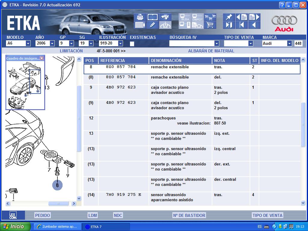Toggle the EXISTENCIAS checkbox
Screen dimensions: 308x231
click(x=132, y=44)
